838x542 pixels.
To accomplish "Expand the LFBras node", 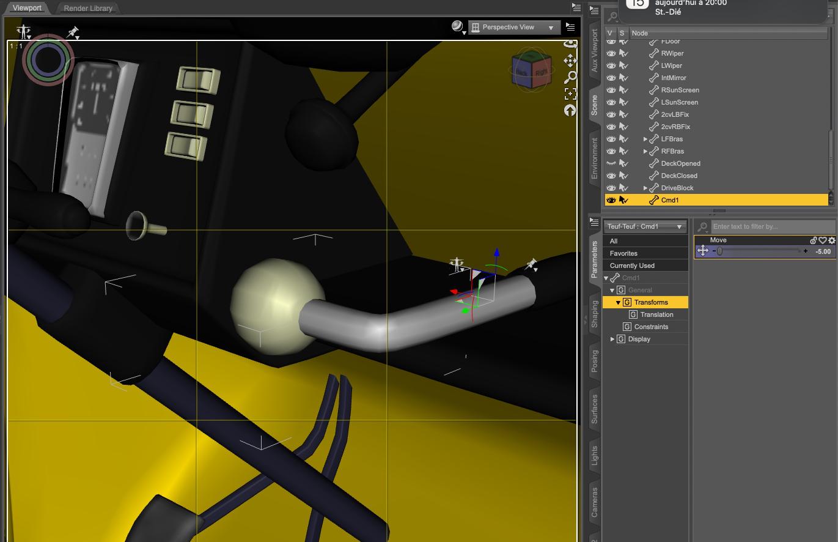I will pyautogui.click(x=645, y=139).
